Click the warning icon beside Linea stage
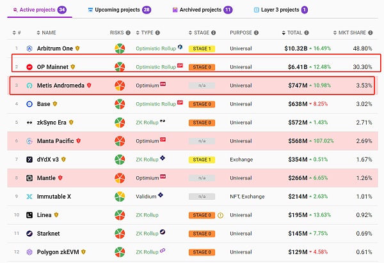This screenshot has width=384, height=263. pyautogui.click(x=220, y=216)
